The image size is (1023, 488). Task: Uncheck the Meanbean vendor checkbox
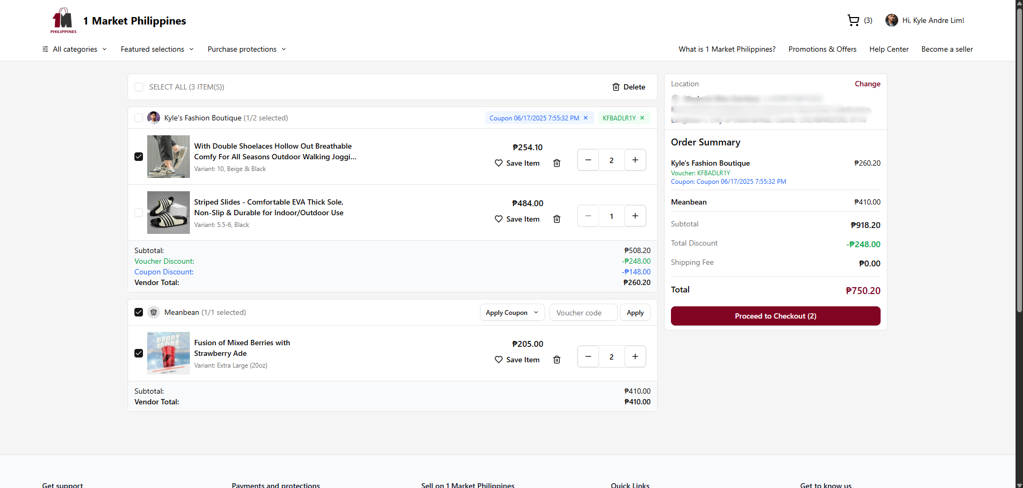tap(139, 312)
